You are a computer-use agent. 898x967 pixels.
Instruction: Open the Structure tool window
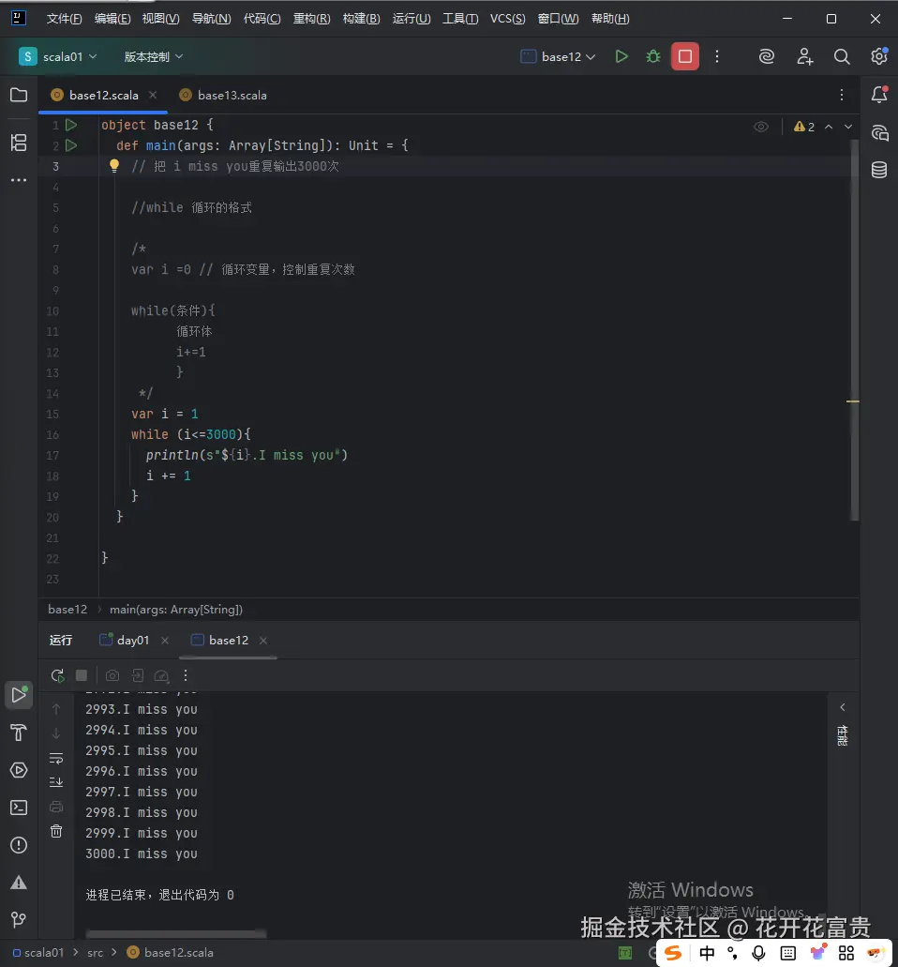click(19, 143)
